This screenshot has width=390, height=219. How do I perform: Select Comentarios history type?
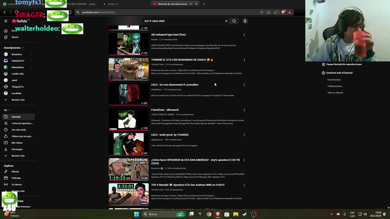(x=334, y=80)
